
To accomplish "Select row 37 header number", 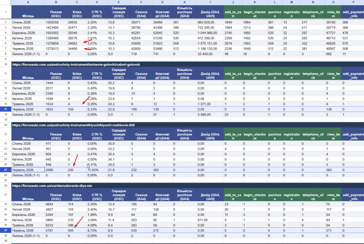I will [x=6, y=231].
